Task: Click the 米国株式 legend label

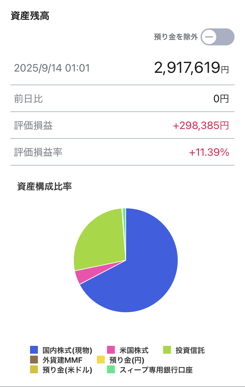Action: (x=134, y=350)
